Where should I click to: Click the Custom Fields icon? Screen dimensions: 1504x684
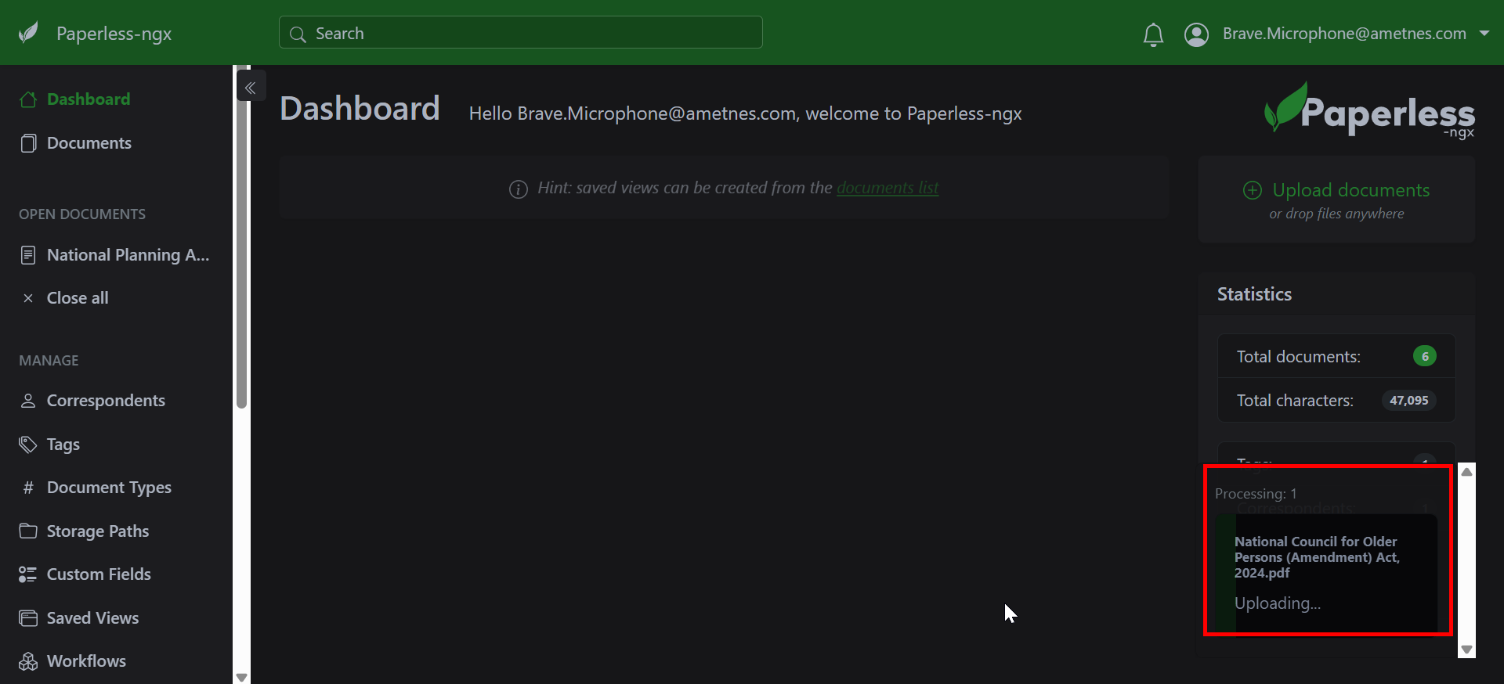28,574
